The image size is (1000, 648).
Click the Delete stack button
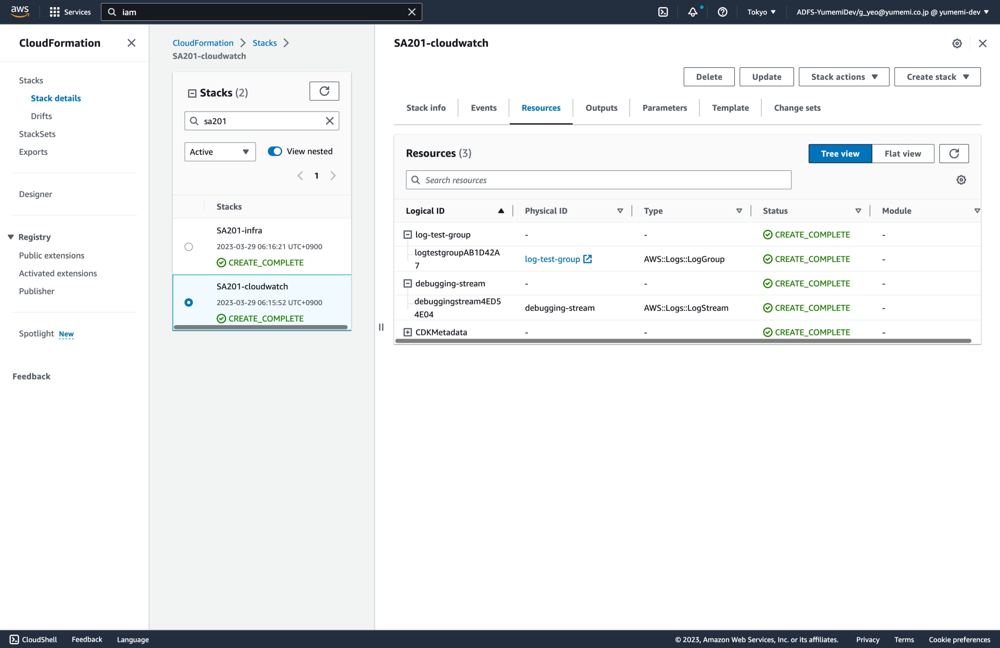[708, 77]
